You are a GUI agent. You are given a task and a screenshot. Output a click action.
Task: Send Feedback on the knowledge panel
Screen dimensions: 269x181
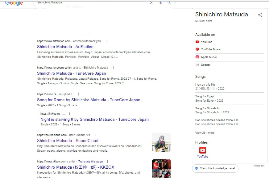tap(259, 166)
